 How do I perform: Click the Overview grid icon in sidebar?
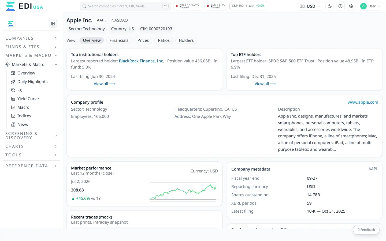13,73
